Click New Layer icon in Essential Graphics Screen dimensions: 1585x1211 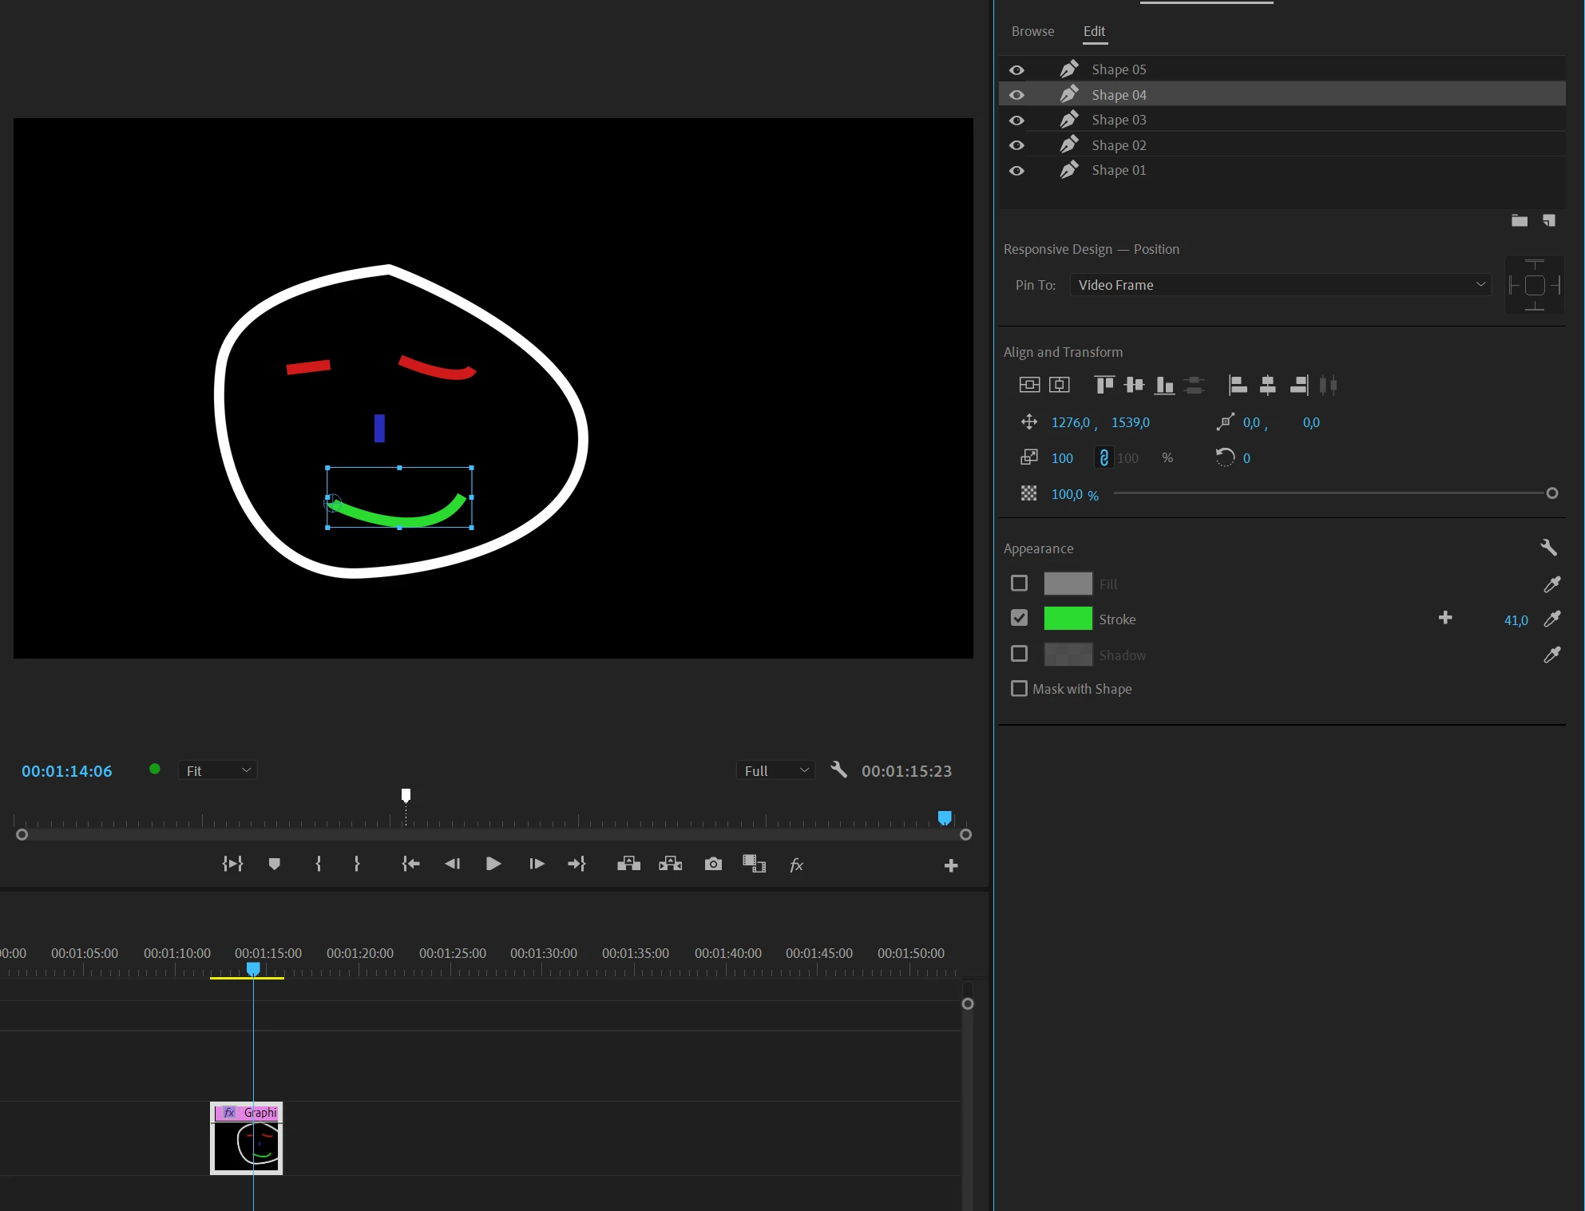click(1549, 220)
